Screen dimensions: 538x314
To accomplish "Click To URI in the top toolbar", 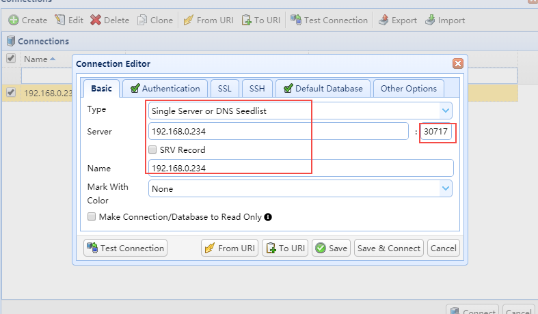I will pyautogui.click(x=260, y=20).
